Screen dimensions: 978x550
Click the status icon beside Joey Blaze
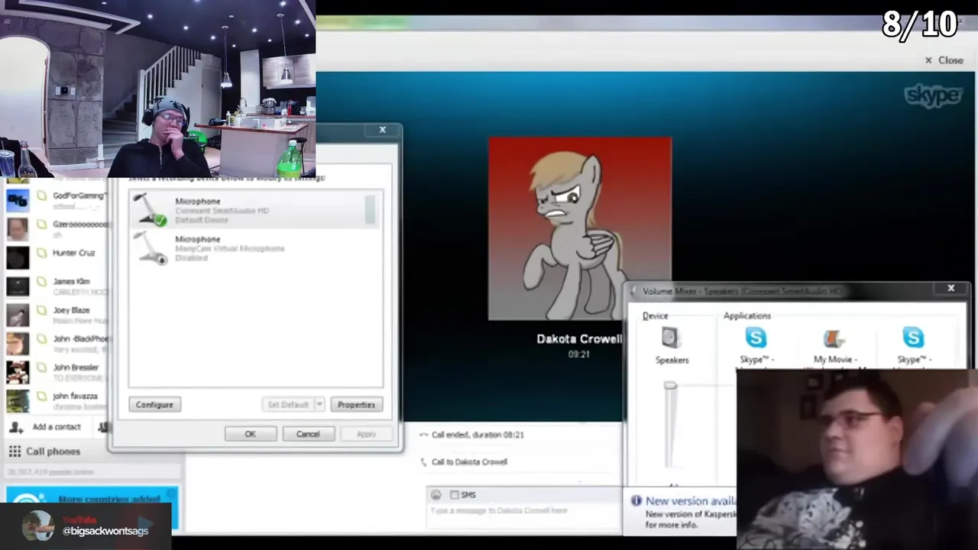(42, 310)
